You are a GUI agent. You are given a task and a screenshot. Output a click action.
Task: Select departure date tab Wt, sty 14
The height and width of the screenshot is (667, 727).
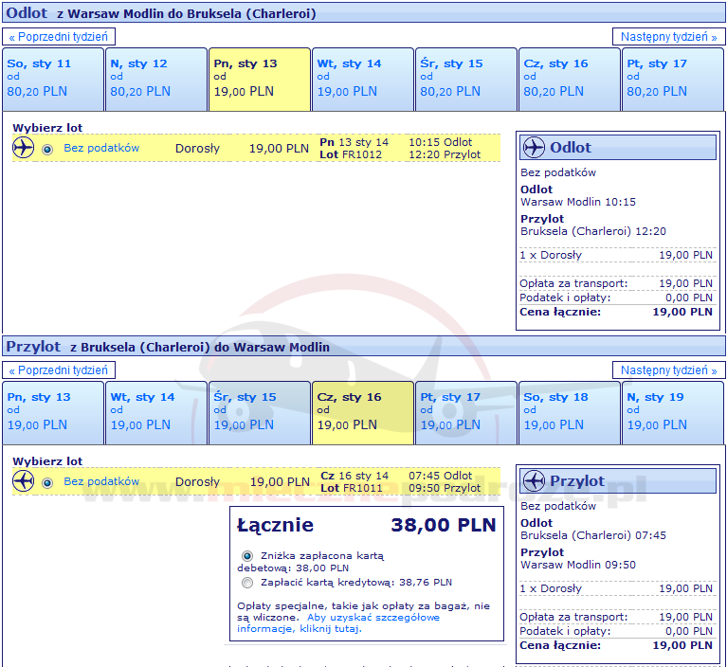click(x=362, y=79)
